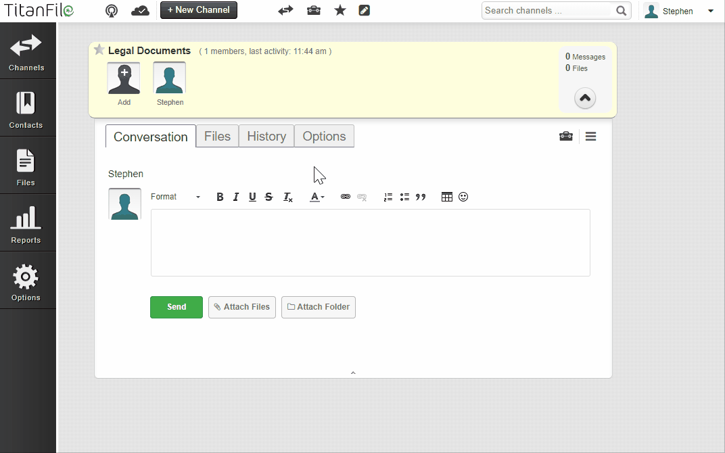Toggle italic formatting in the editor
This screenshot has width=725, height=453.
(236, 197)
